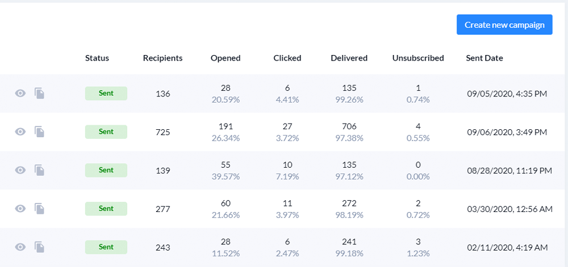Sort campaigns by Sent Date header

[x=485, y=58]
